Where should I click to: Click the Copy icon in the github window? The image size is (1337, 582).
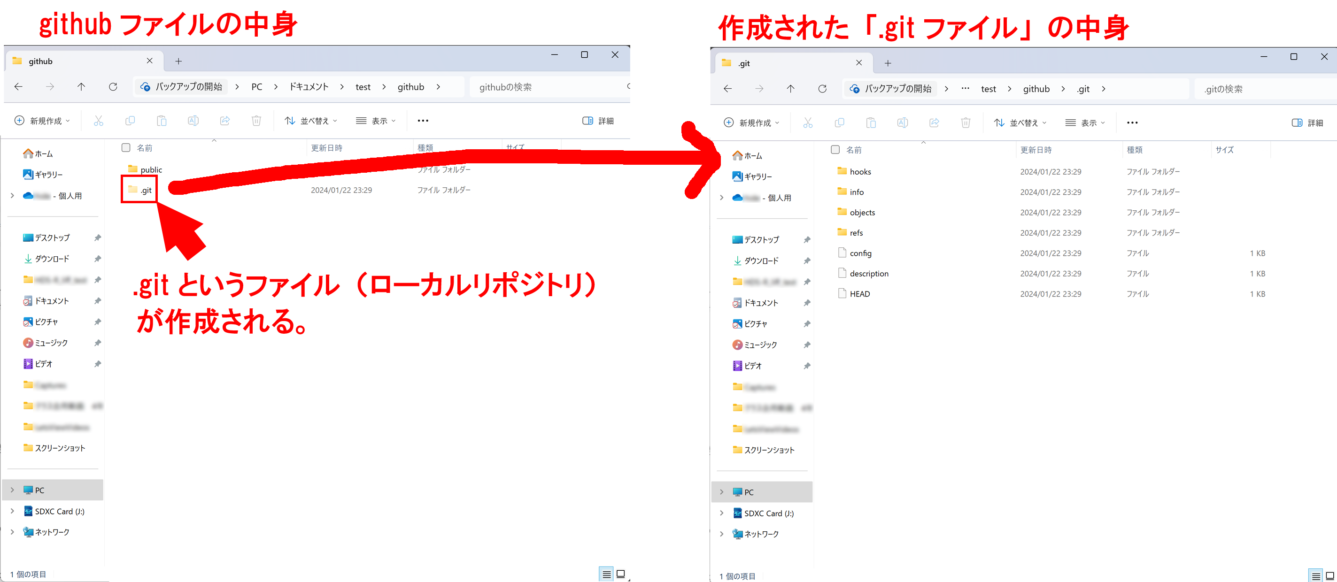point(130,120)
